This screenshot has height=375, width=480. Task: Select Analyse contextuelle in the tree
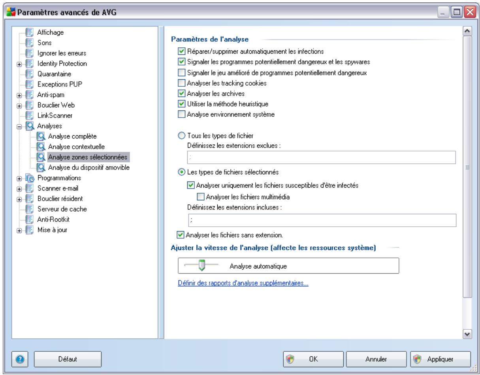click(76, 147)
